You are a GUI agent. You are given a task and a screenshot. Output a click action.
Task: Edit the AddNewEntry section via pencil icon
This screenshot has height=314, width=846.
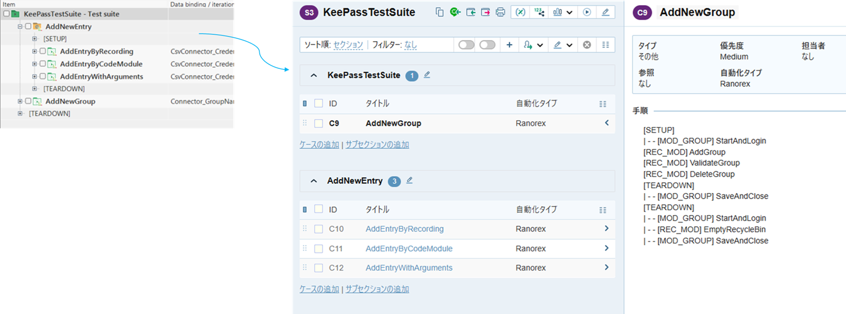point(410,181)
